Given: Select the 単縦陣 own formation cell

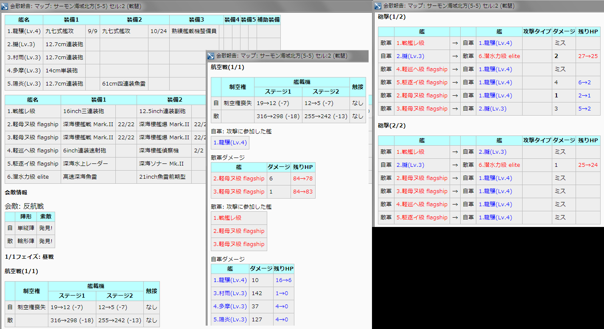Looking at the screenshot, I should (26, 228).
